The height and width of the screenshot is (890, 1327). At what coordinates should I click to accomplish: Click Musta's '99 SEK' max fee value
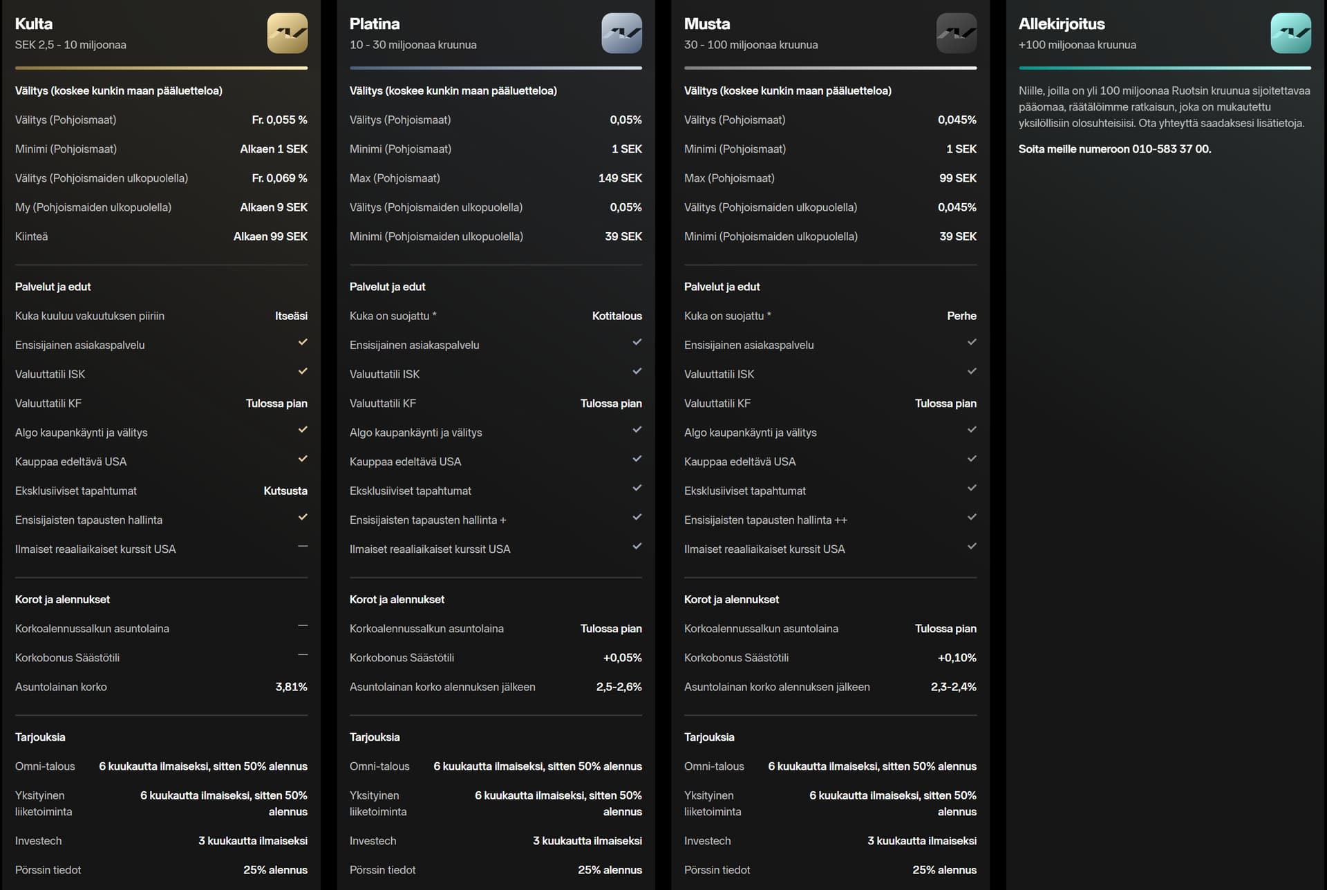[x=957, y=178]
